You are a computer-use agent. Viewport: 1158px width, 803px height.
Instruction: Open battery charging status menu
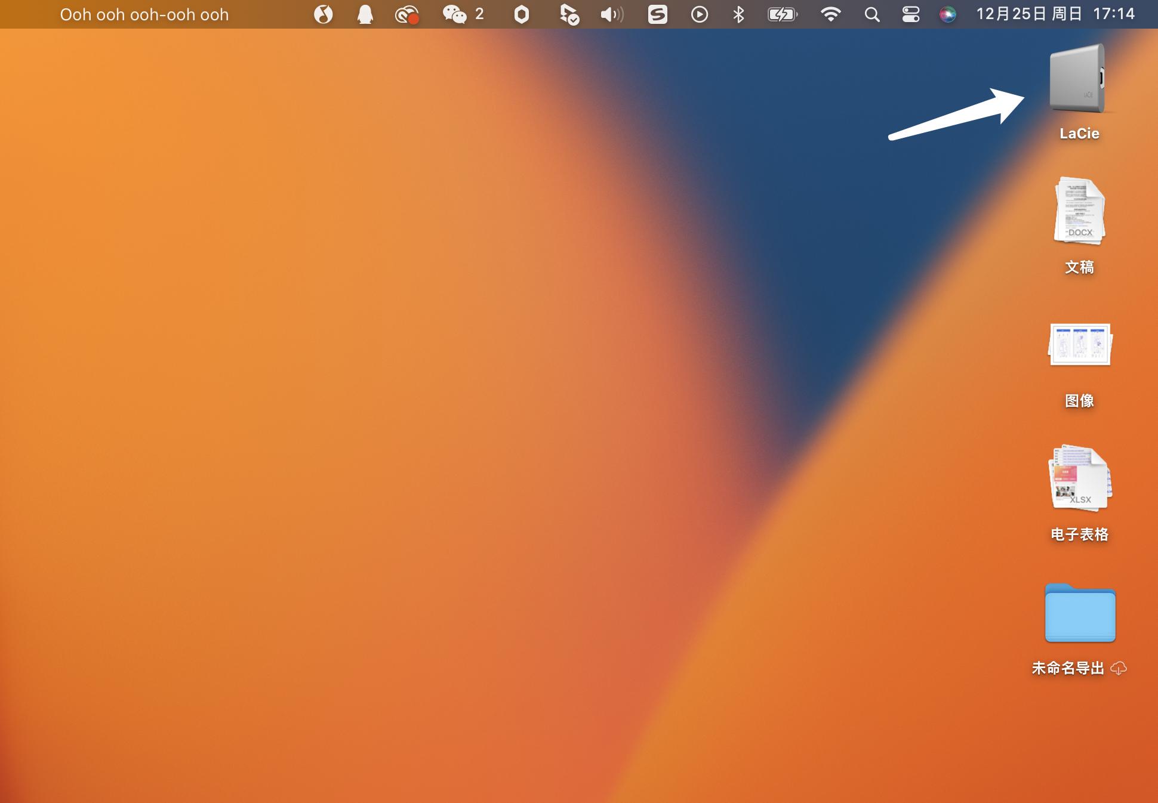(781, 14)
